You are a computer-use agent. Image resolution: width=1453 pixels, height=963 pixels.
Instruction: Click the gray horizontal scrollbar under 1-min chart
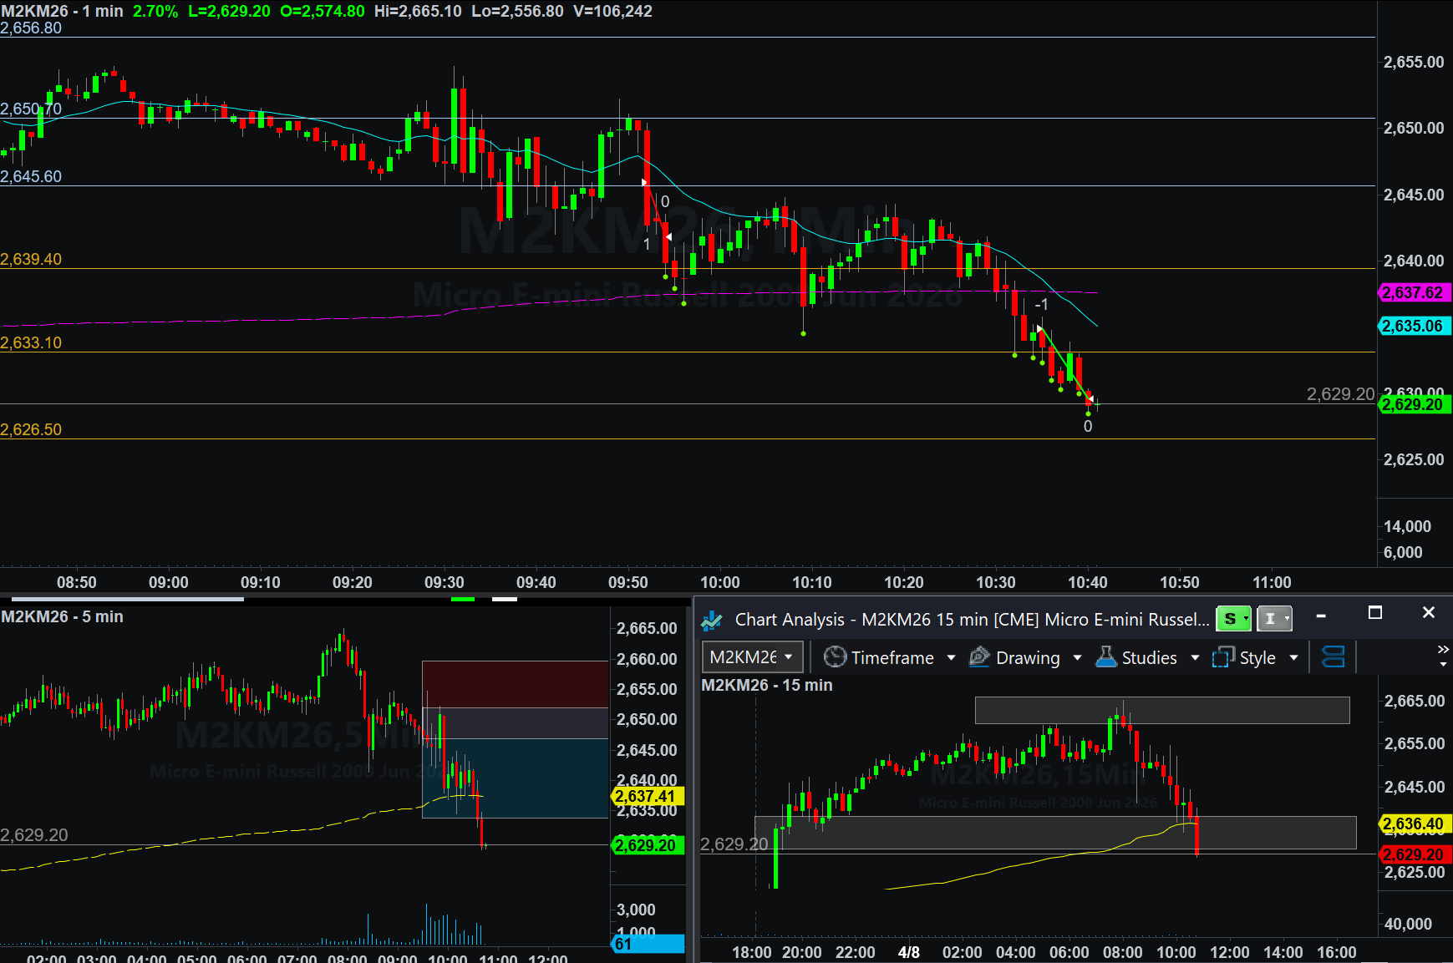click(127, 599)
